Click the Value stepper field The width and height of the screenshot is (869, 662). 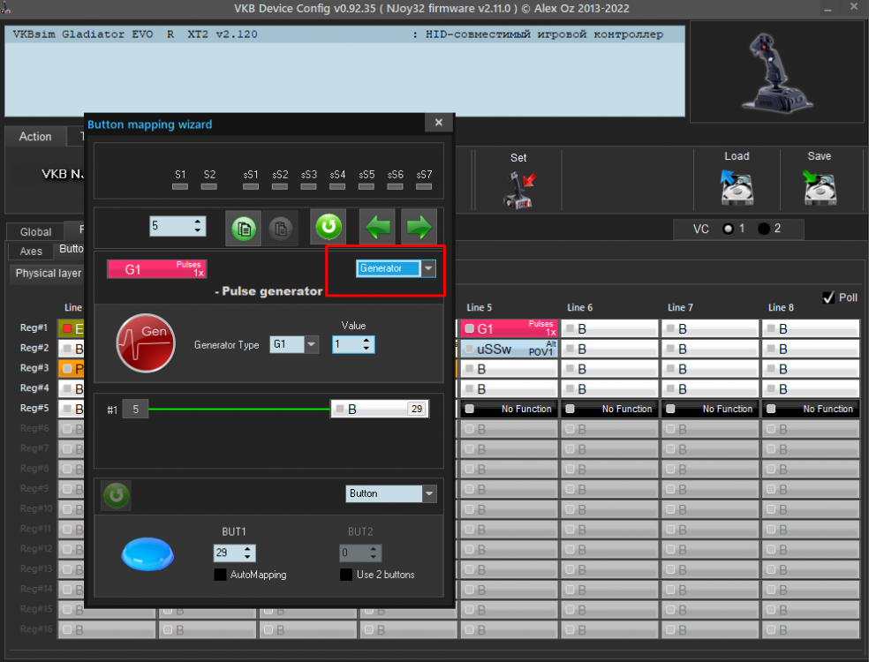click(353, 344)
